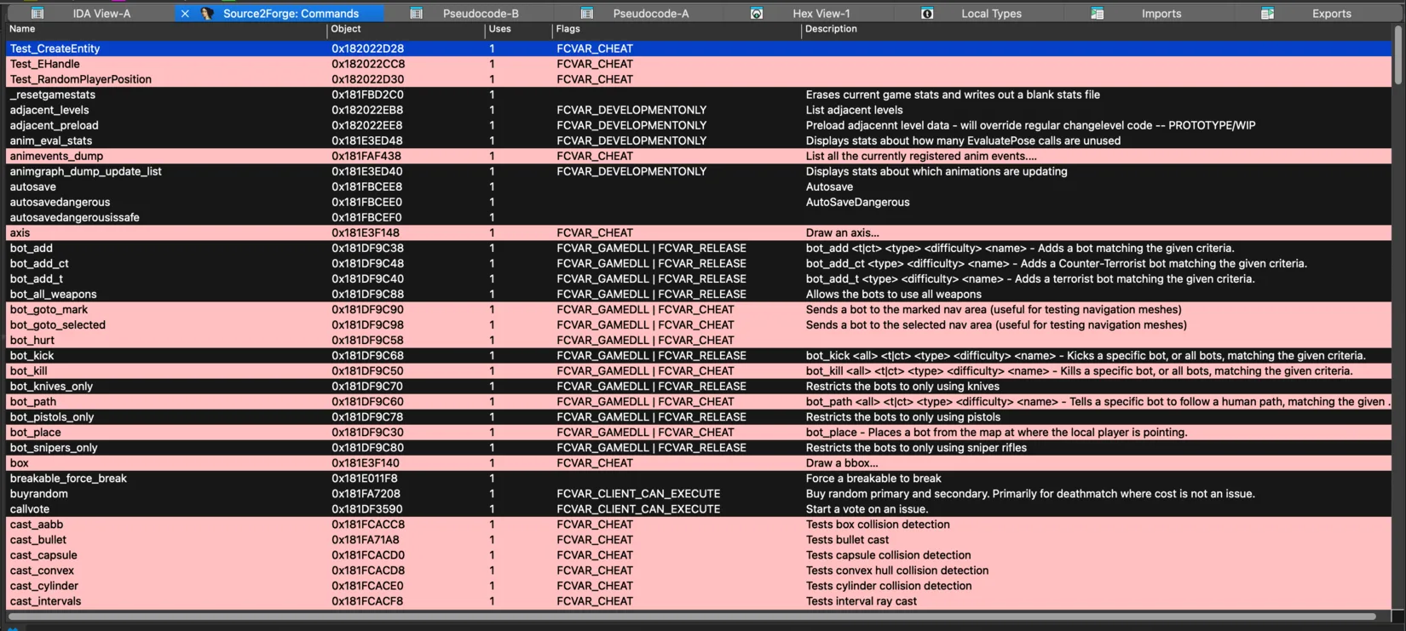The height and width of the screenshot is (631, 1406).
Task: Select the cast_convex command
Action: tap(699, 570)
